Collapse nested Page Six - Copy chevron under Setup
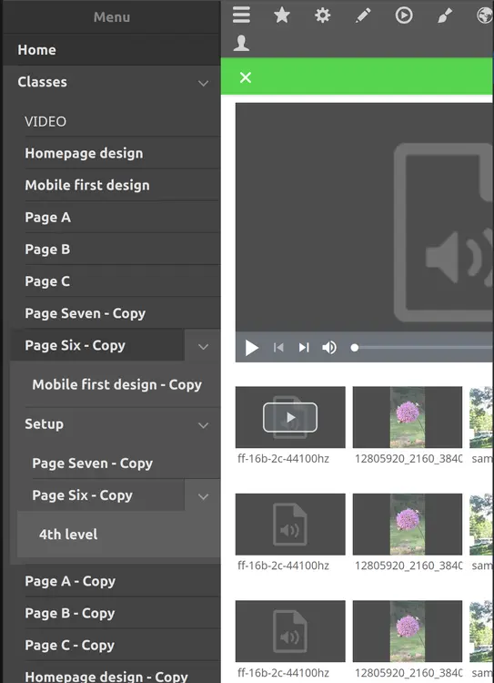Viewport: 494px width, 683px height. (203, 496)
